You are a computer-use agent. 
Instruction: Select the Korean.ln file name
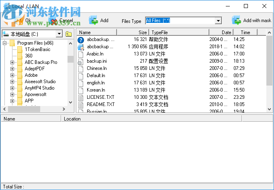coord(96,90)
